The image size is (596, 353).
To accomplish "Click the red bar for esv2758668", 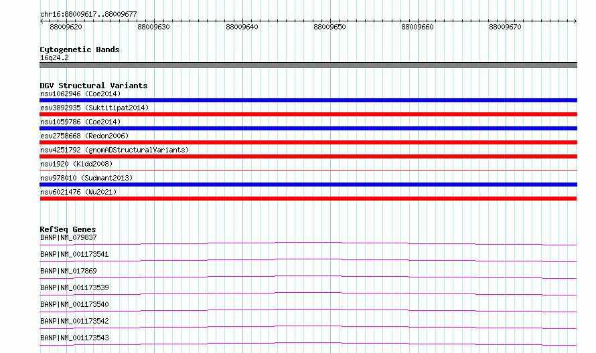I will click(308, 142).
